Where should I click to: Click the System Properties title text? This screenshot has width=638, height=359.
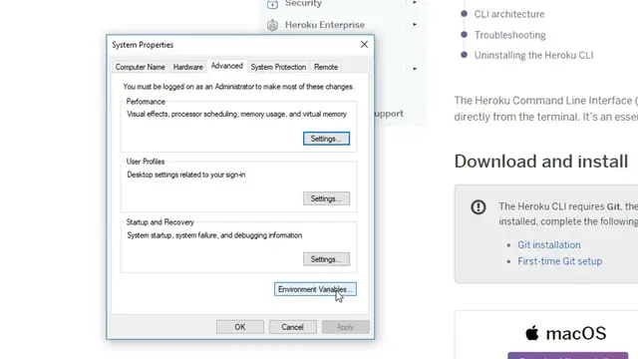pyautogui.click(x=143, y=45)
